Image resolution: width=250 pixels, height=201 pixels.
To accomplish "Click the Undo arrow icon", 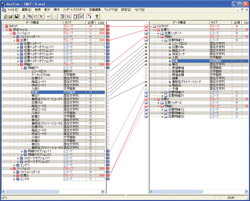I will (x=49, y=16).
